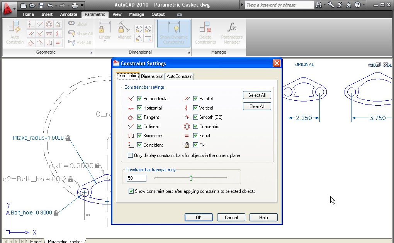Open the Help question mark dropdown arrow
Screen dimensions: 394x243
coord(363,5)
